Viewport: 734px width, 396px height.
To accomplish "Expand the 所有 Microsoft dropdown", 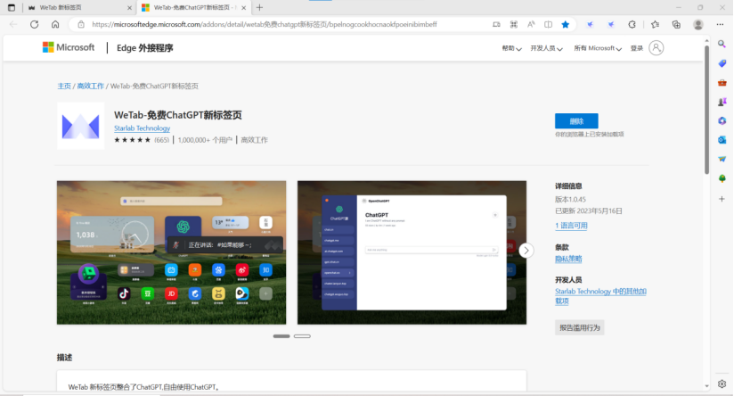I will tap(598, 48).
